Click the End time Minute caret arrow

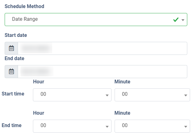click(186, 126)
